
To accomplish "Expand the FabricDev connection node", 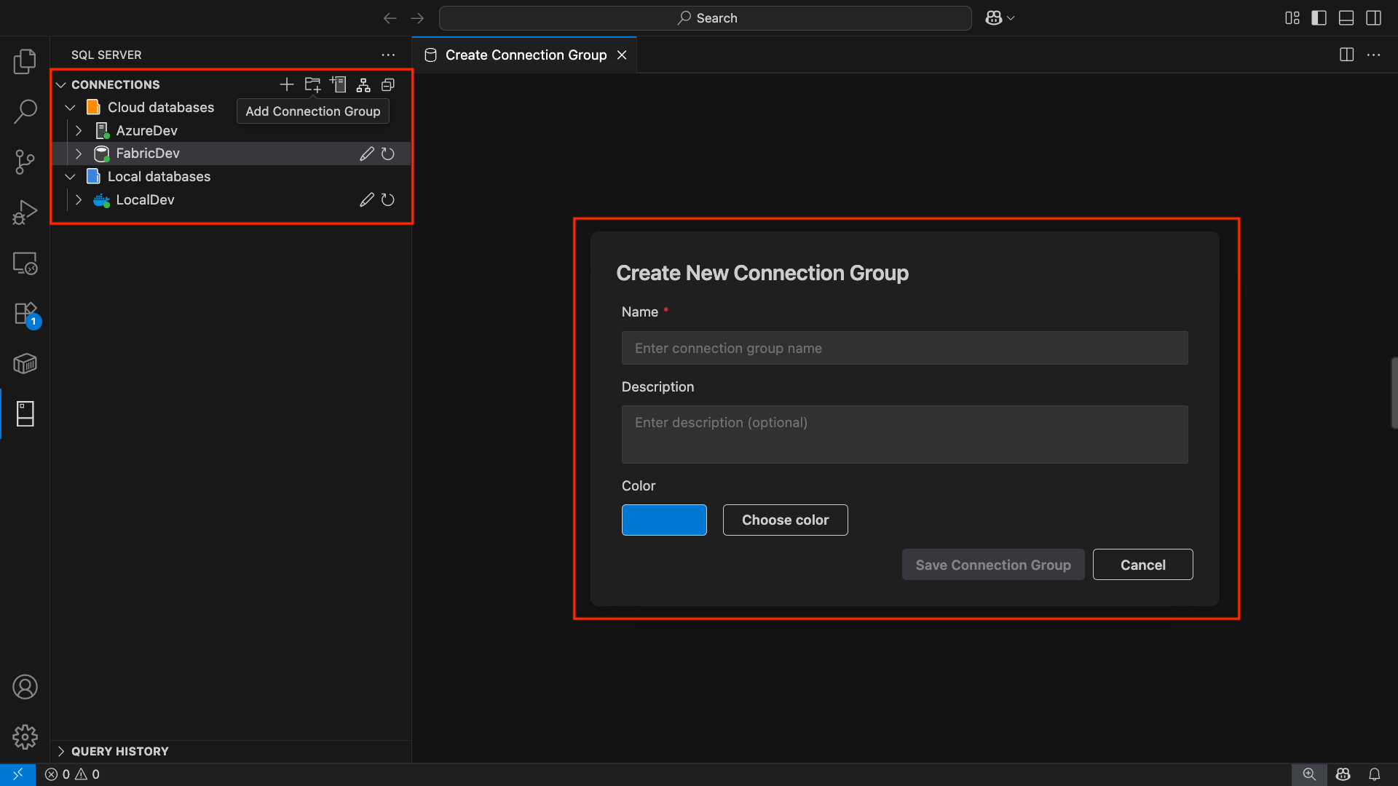I will 79,154.
